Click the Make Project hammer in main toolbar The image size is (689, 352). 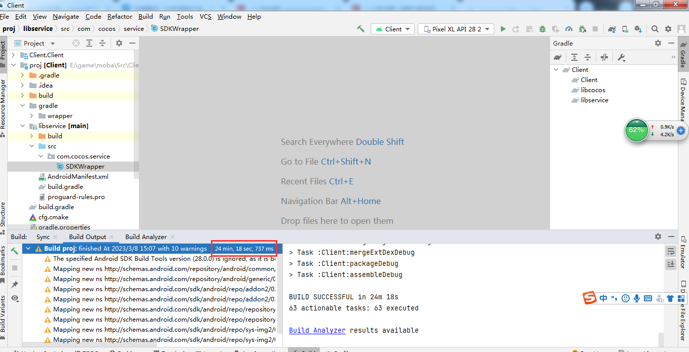[360, 29]
